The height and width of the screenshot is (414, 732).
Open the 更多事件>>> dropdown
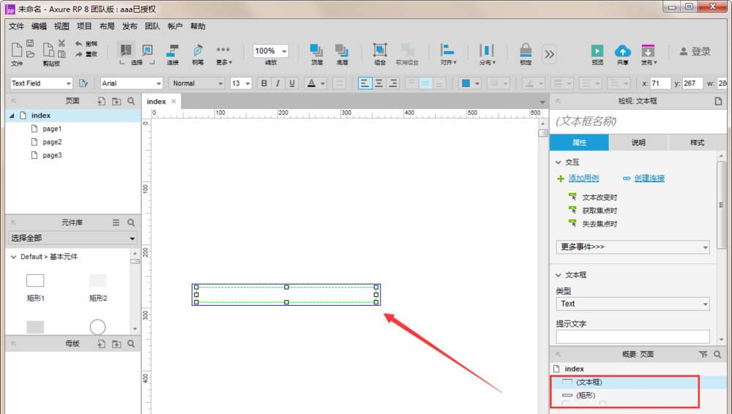click(x=632, y=247)
